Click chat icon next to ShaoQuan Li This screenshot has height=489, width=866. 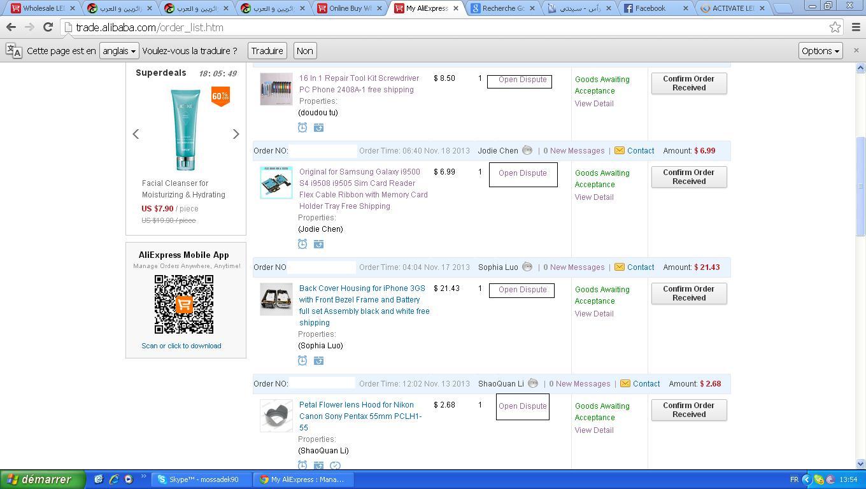pyautogui.click(x=533, y=383)
